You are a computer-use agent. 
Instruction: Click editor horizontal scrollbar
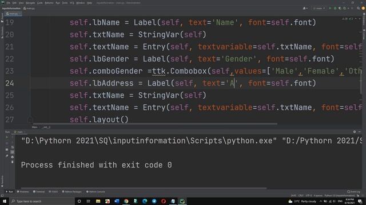click(x=155, y=124)
